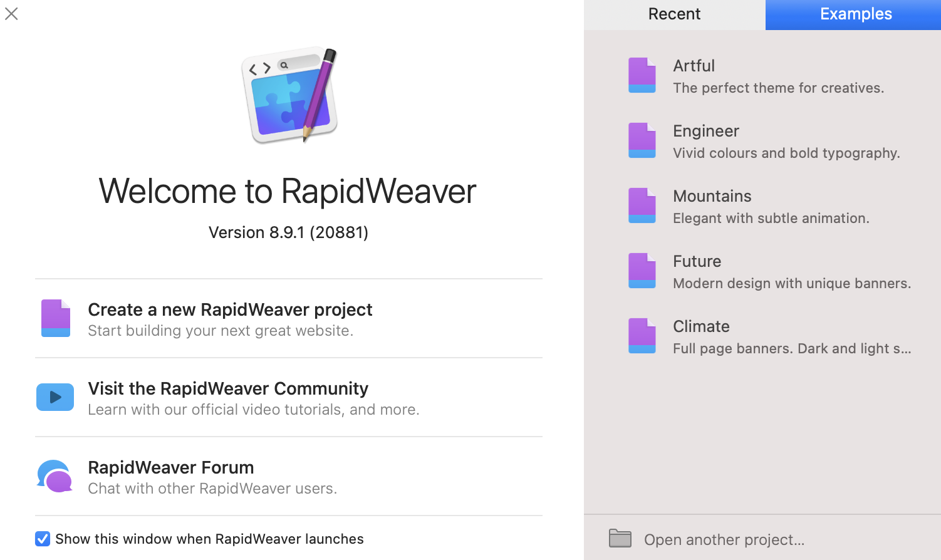Screen dimensions: 941x560
Task: Click the Artful example project file icon
Action: pyautogui.click(x=642, y=75)
